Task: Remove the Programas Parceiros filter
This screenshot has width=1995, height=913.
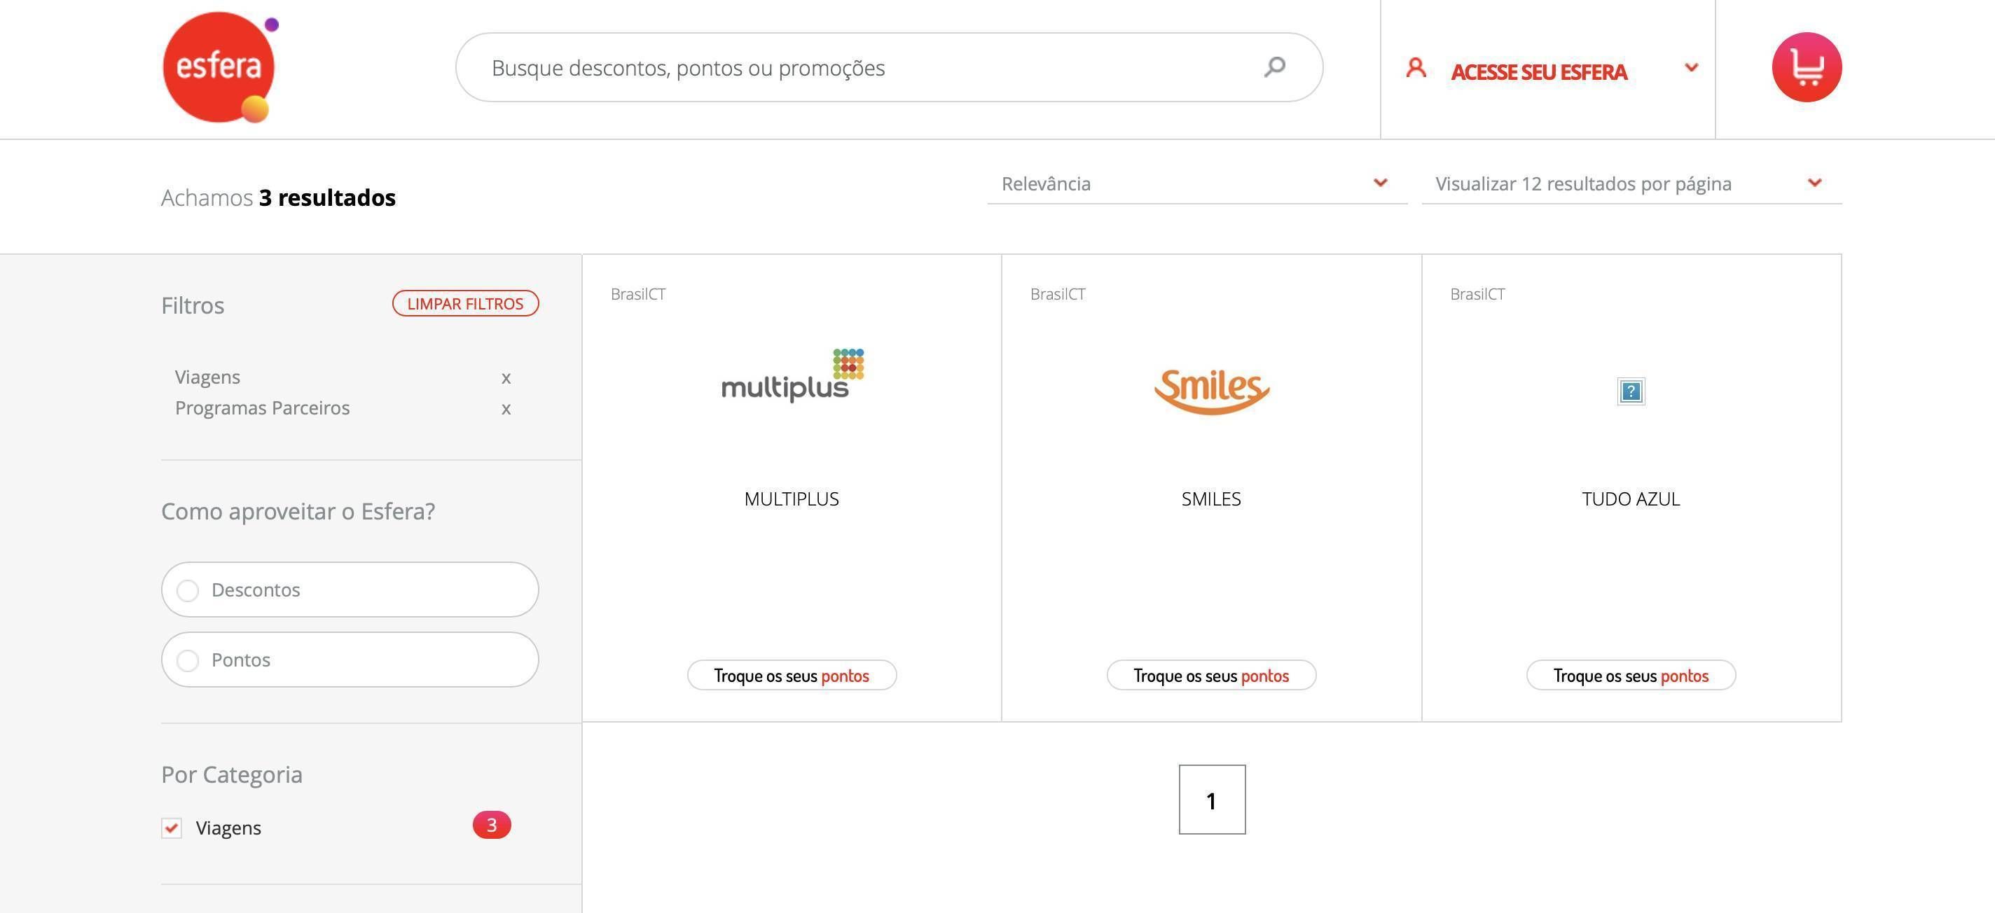Action: coord(506,409)
